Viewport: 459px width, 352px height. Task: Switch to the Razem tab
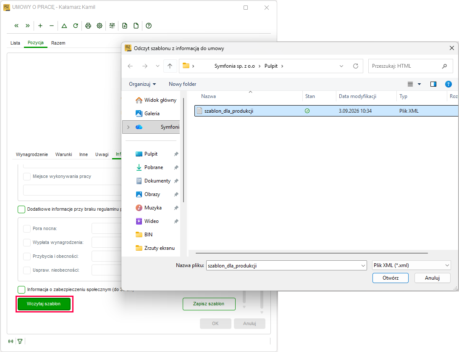[58, 43]
